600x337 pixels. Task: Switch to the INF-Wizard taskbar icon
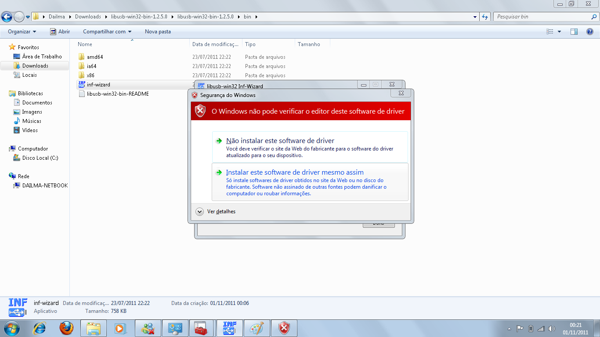click(x=229, y=328)
